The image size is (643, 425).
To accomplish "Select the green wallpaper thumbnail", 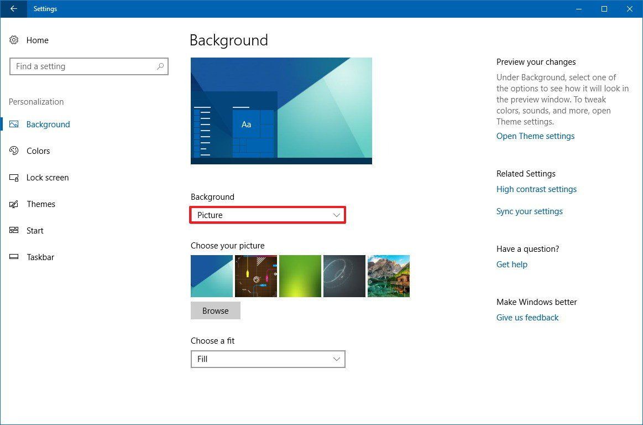I will 300,276.
